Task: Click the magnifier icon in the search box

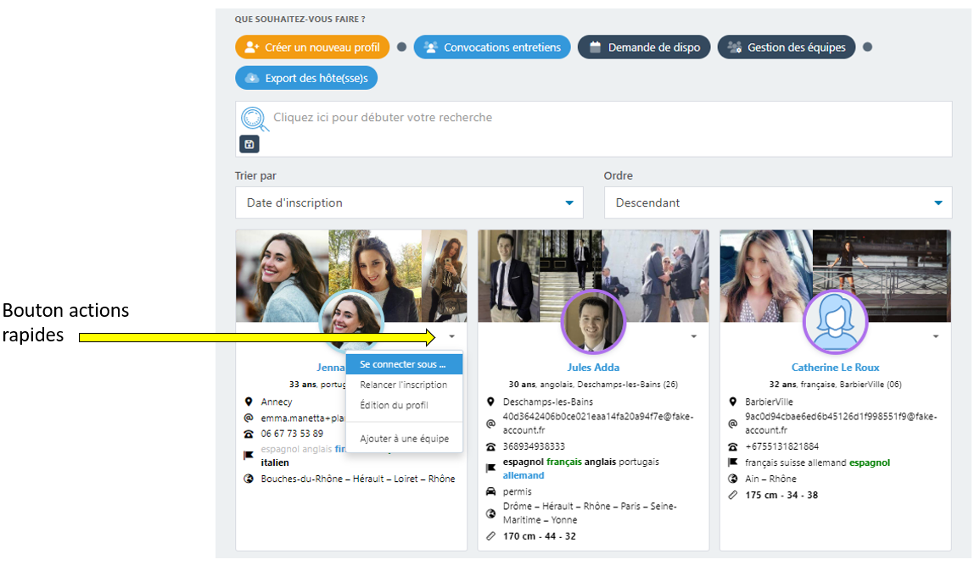Action: [x=254, y=119]
